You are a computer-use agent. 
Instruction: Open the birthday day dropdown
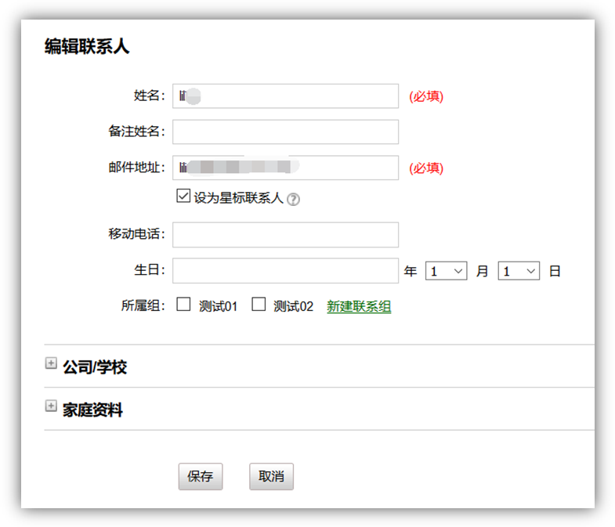pos(519,271)
